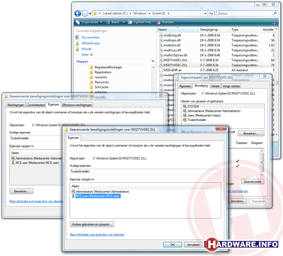Select MCE user as new owner
Viewport: 283px width, 256px height.
[98, 196]
